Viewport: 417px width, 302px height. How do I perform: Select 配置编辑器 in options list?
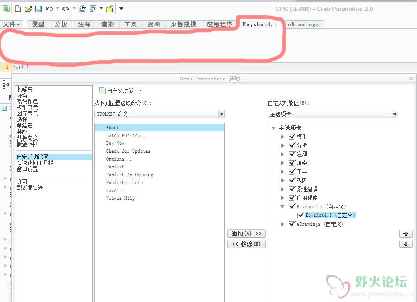30,188
